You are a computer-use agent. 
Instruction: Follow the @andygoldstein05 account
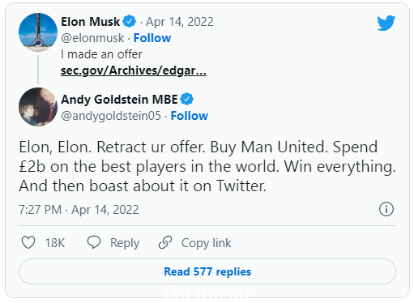(x=190, y=116)
